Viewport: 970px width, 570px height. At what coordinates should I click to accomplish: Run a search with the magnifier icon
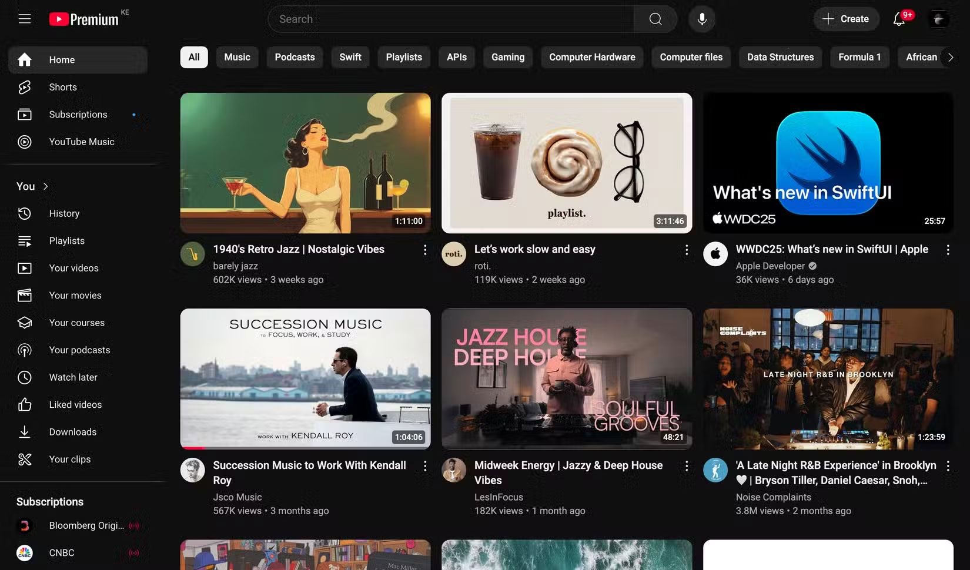click(655, 19)
